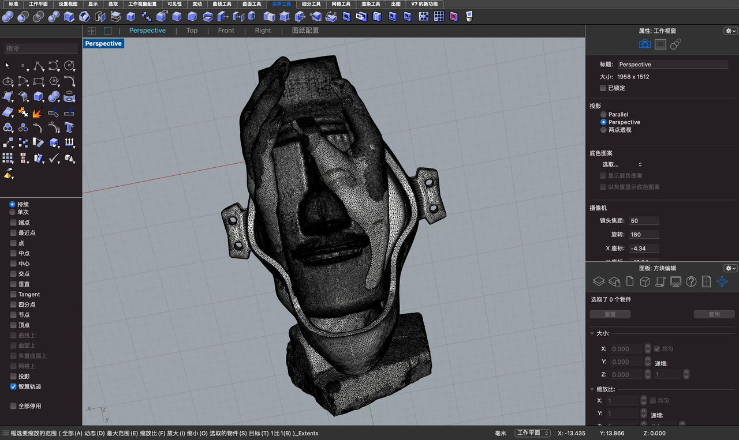Click the 套用 button
The width and height of the screenshot is (739, 440).
[714, 314]
